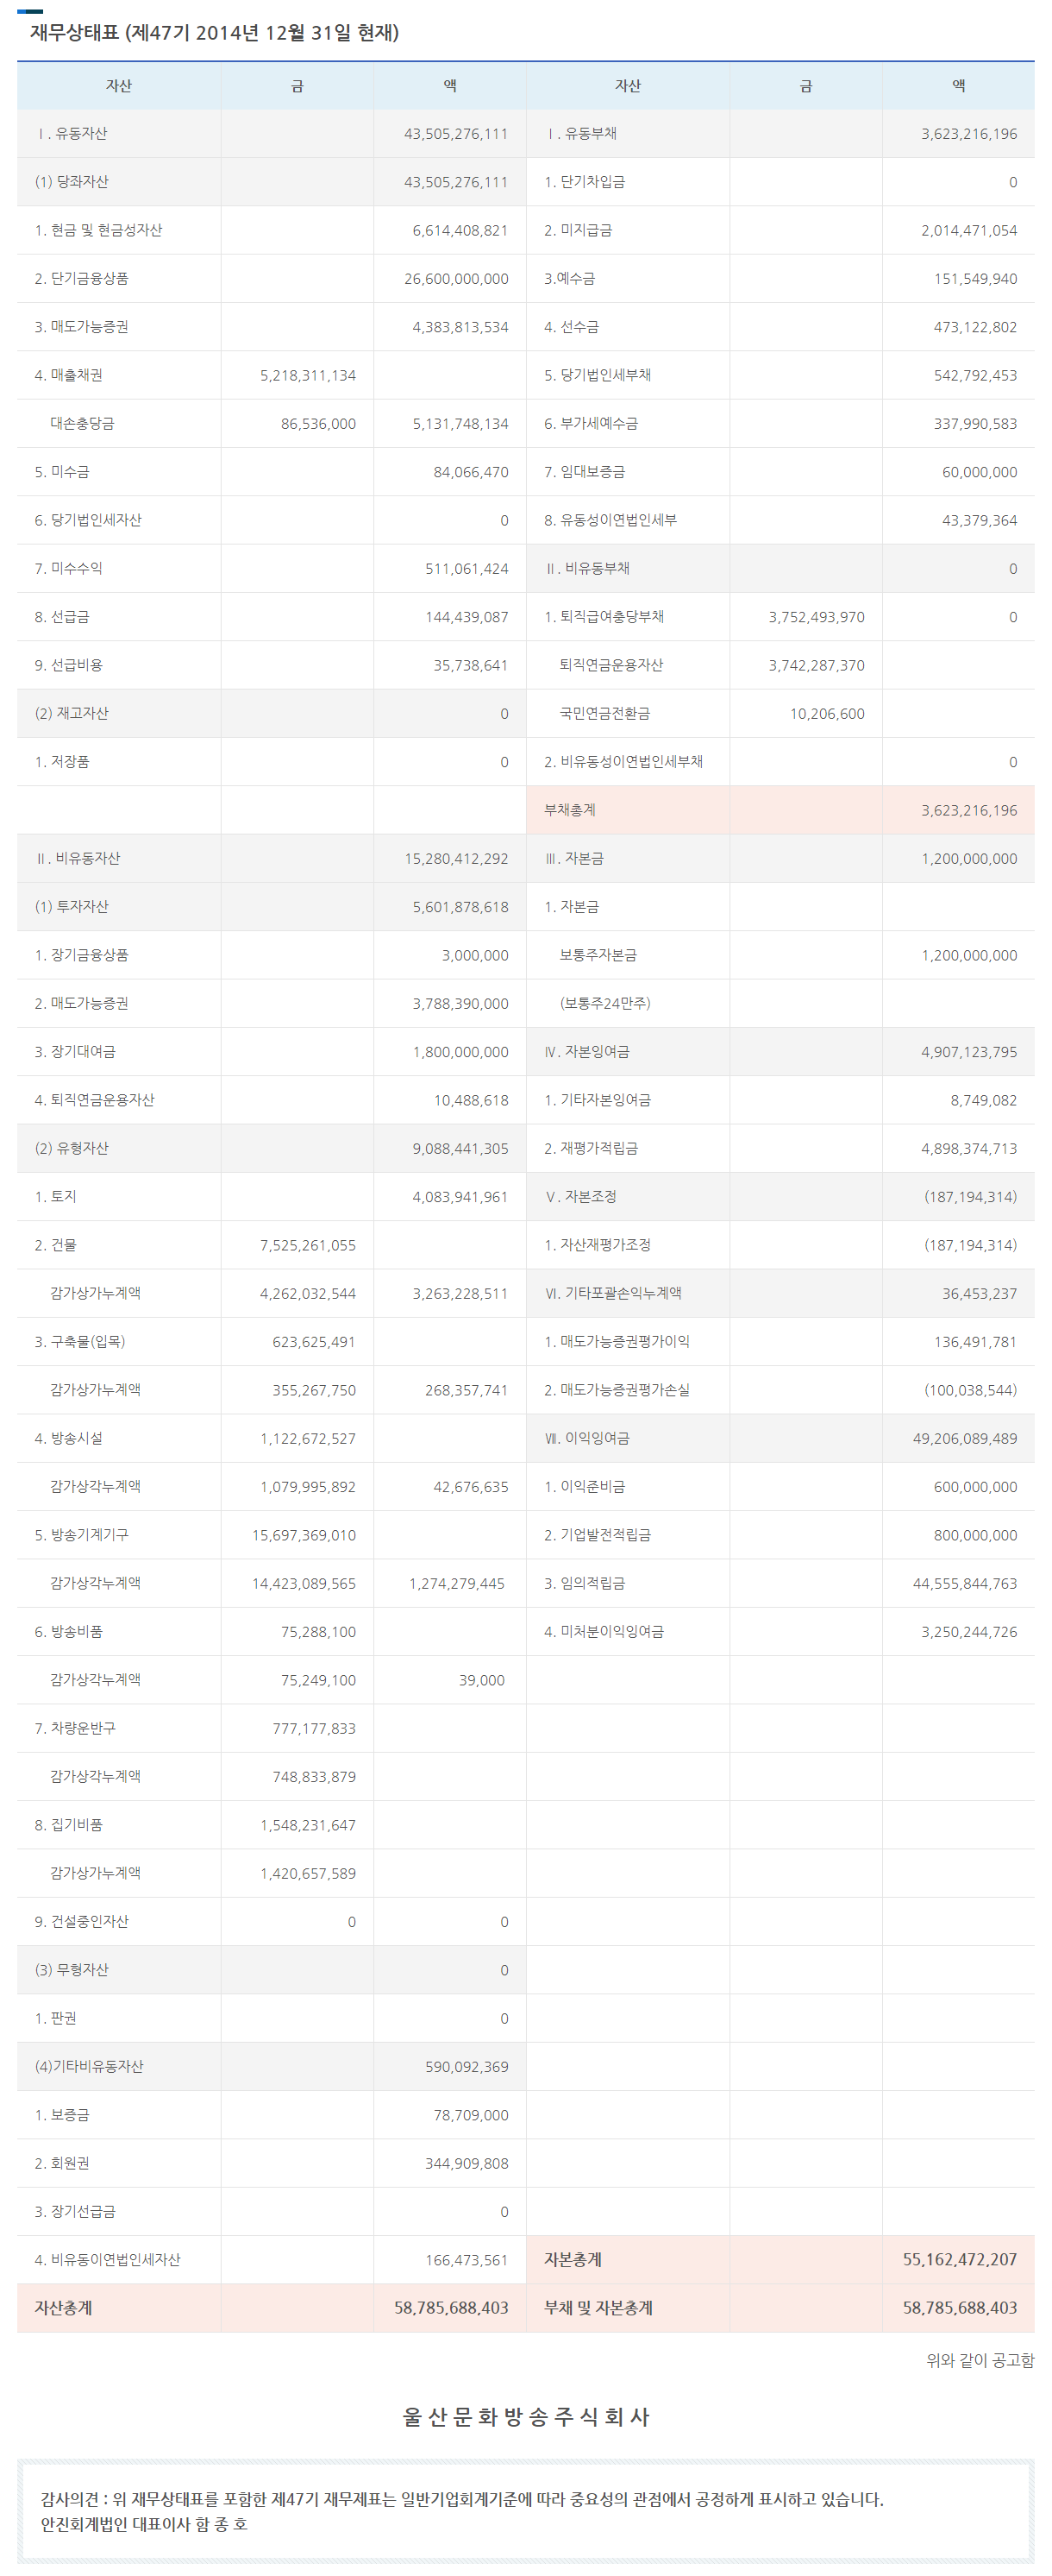Viewport: 1052px width, 2576px height.
Task: Click the 대손충당금 row label
Action: coord(82,423)
